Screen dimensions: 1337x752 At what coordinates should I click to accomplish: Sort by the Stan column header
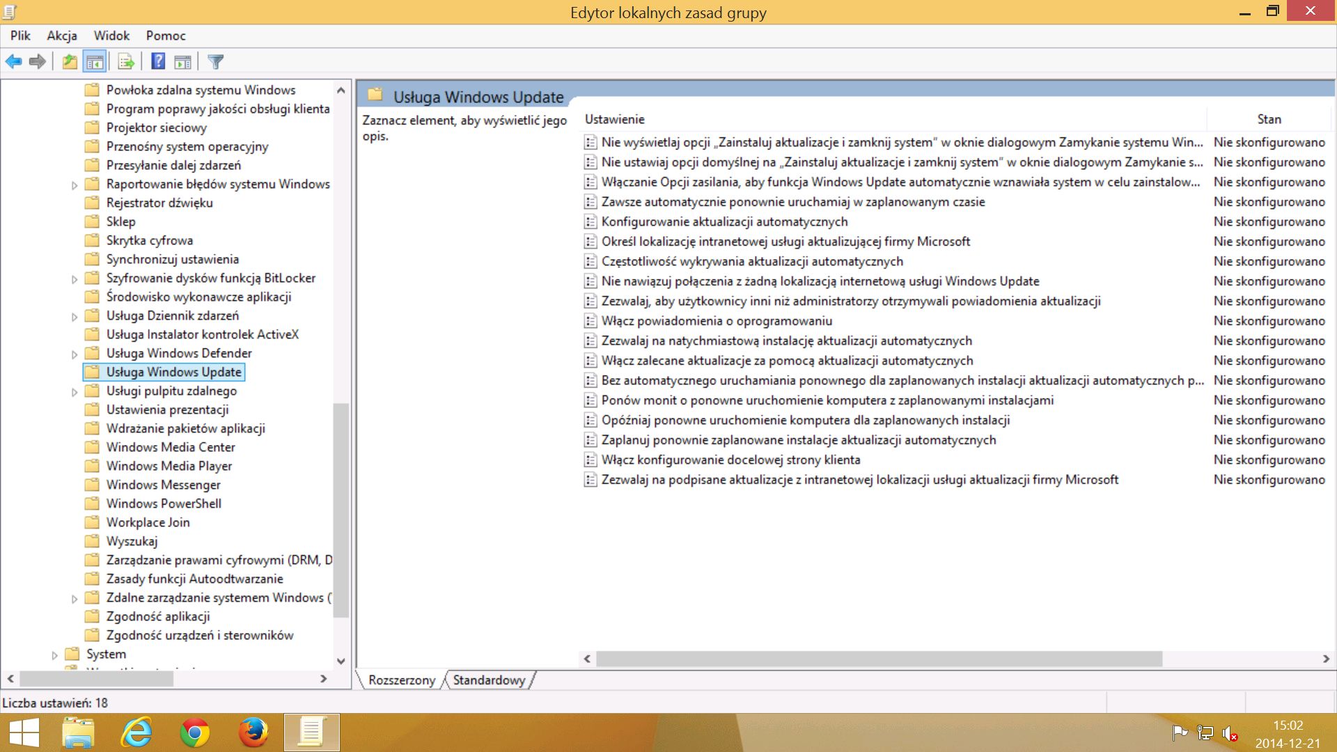1269,119
